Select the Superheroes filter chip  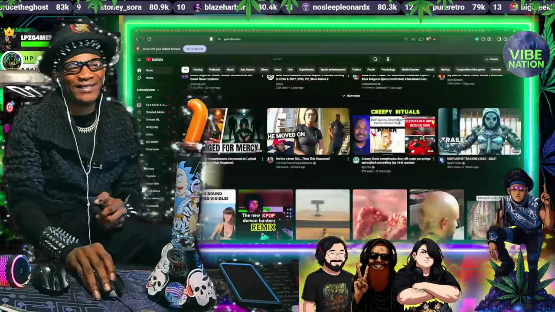tap(306, 69)
